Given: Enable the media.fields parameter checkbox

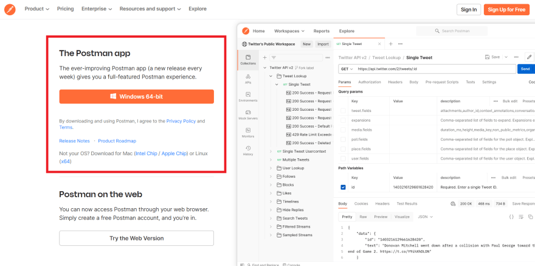Looking at the screenshot, I should 343,130.
